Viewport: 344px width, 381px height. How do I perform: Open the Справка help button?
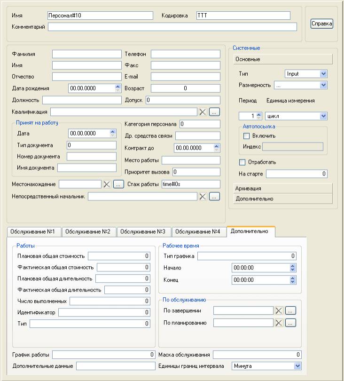[321, 24]
